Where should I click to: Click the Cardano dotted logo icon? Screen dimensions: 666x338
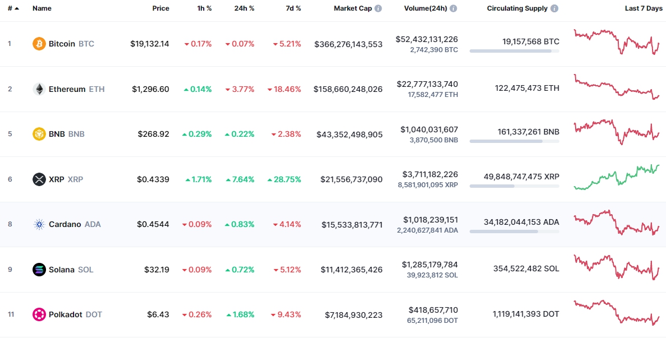(39, 224)
